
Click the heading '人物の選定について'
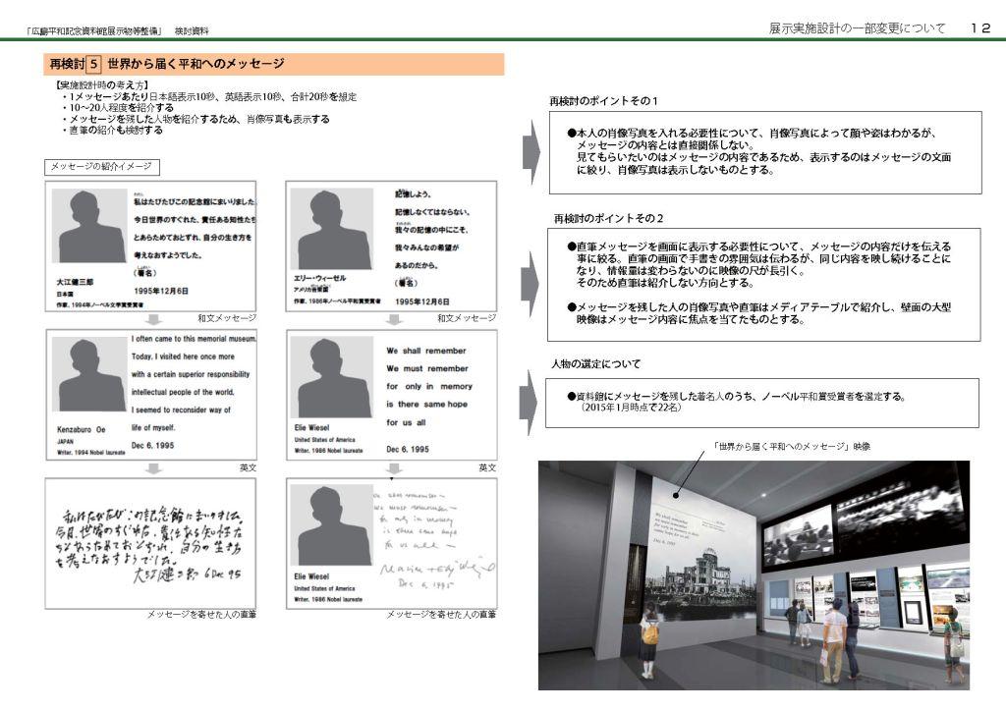tap(596, 364)
